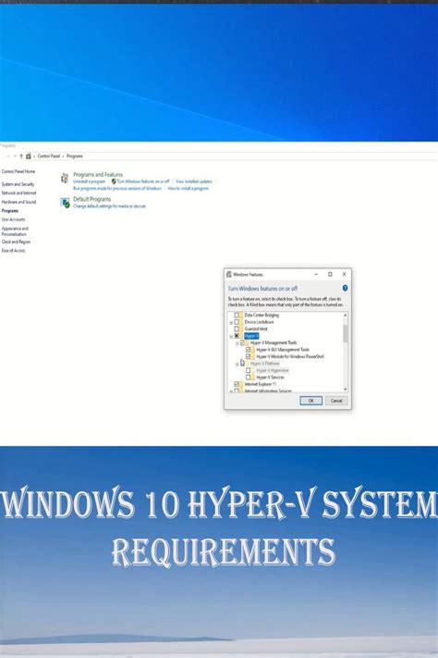The image size is (438, 658).
Task: Open Clock and Region category
Action: click(16, 242)
